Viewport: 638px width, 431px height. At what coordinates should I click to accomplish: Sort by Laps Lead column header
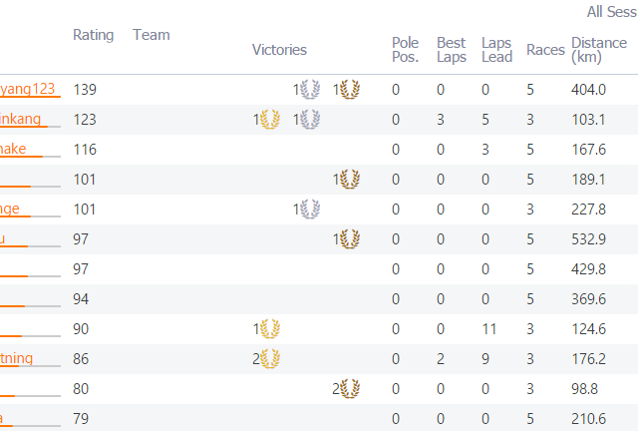pos(496,50)
